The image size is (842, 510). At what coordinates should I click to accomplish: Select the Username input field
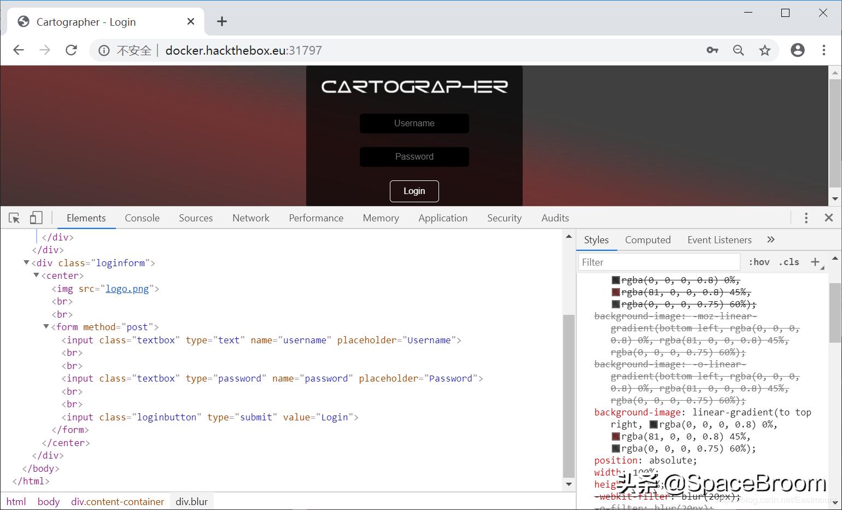click(414, 123)
